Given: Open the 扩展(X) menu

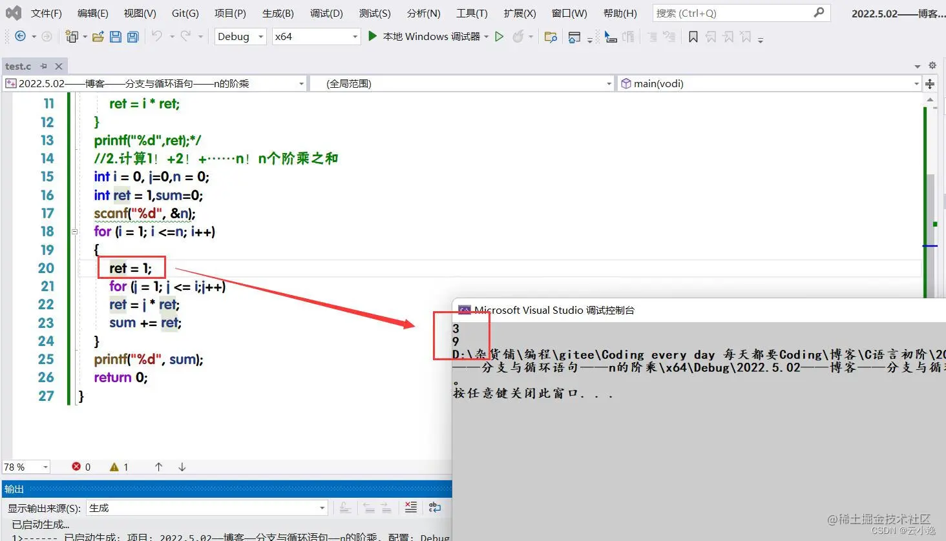Looking at the screenshot, I should coord(520,13).
